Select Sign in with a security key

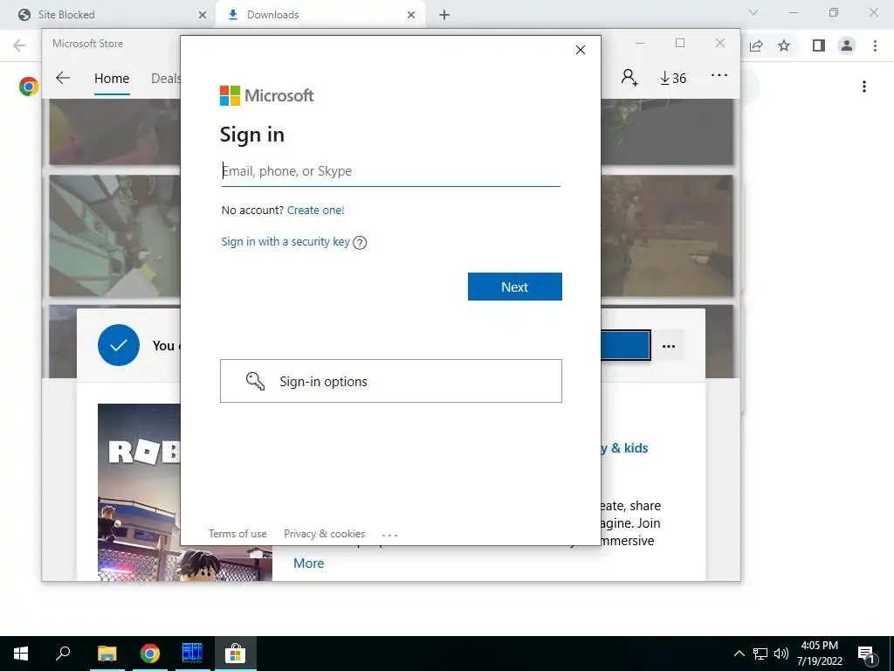coord(285,241)
